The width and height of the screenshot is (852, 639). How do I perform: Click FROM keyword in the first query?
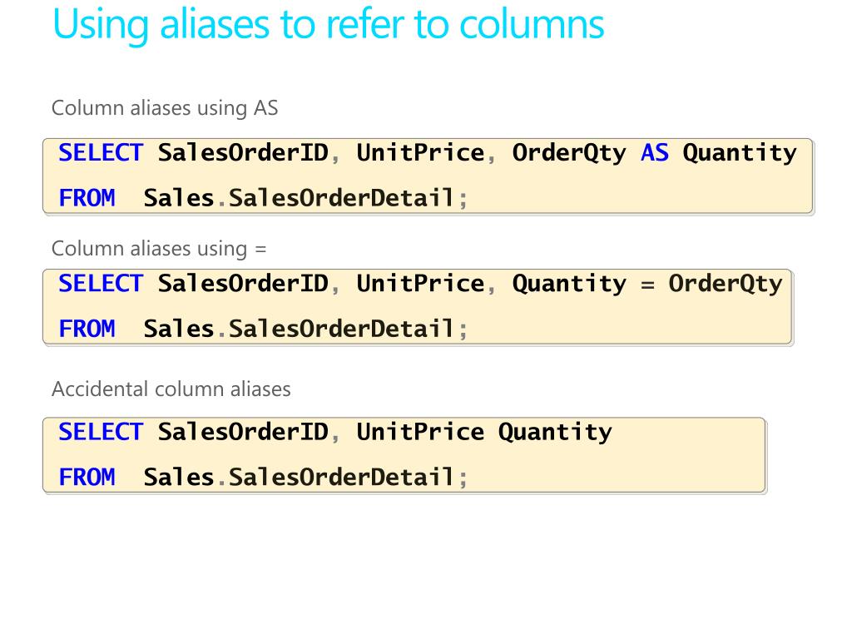pos(87,199)
